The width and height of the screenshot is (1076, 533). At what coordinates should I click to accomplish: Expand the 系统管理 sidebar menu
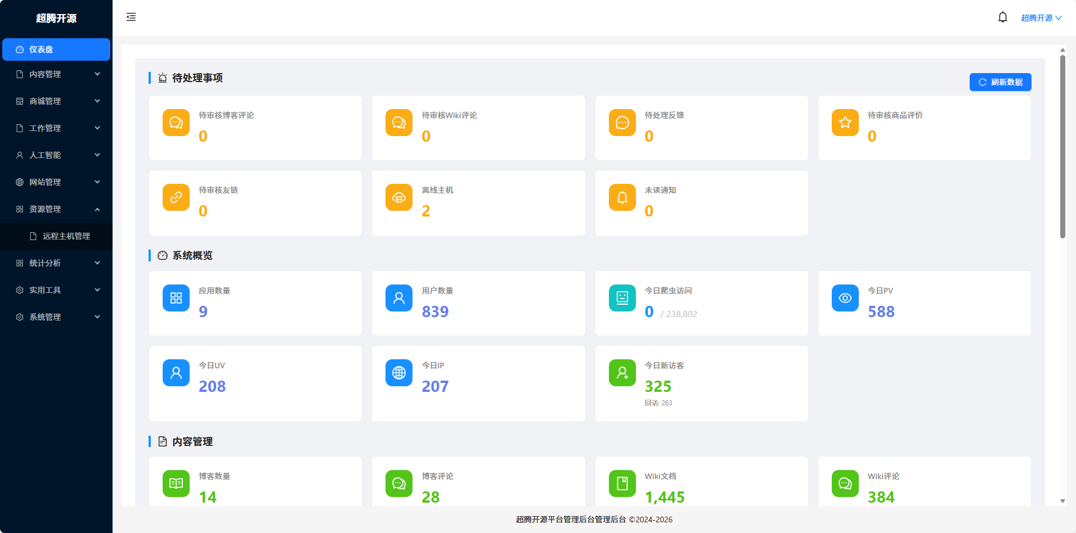(x=56, y=317)
